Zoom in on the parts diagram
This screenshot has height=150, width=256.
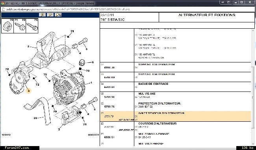point(43,15)
